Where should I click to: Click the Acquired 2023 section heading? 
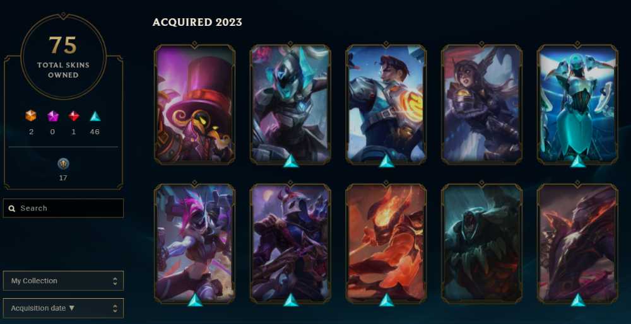(x=197, y=22)
